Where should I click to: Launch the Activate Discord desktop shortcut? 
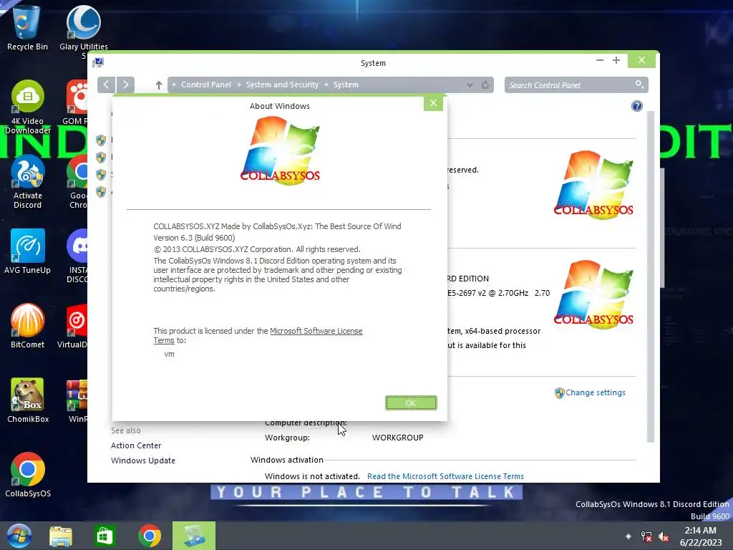pyautogui.click(x=28, y=181)
